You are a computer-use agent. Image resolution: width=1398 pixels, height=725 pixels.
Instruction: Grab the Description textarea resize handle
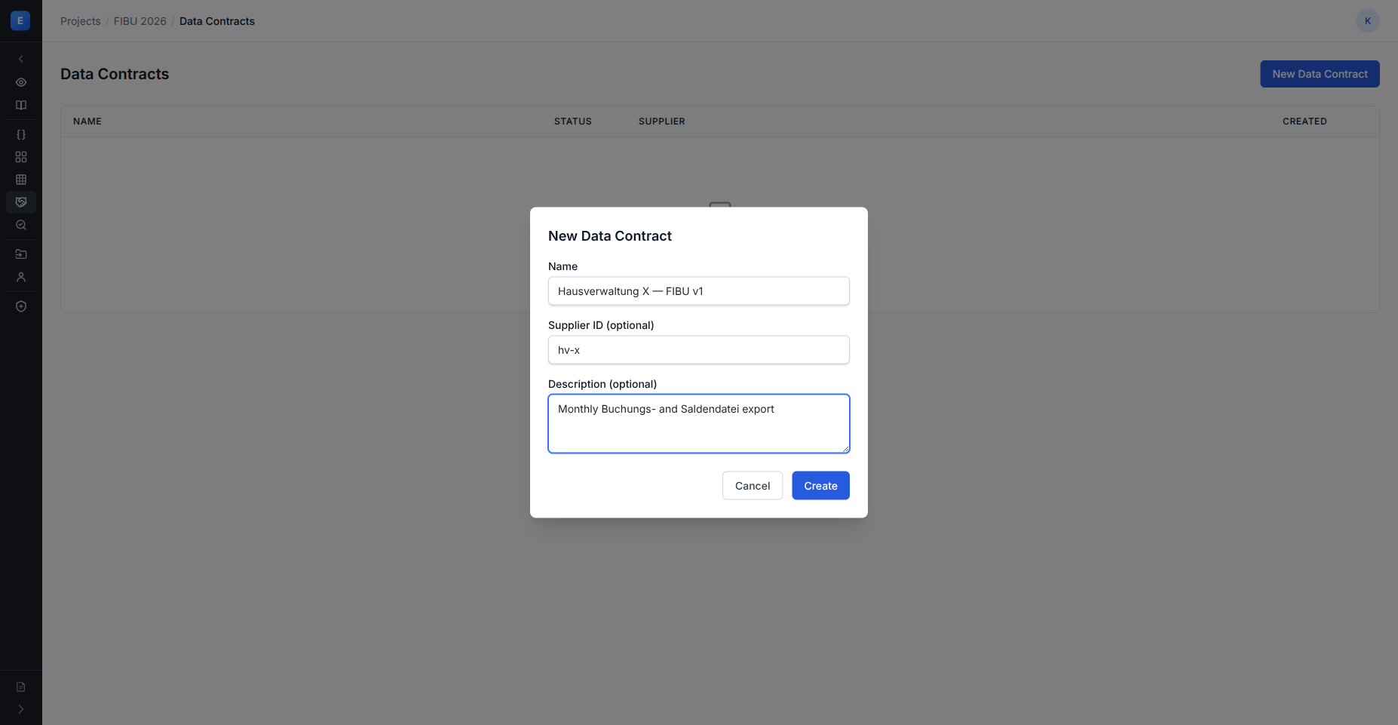(x=845, y=449)
